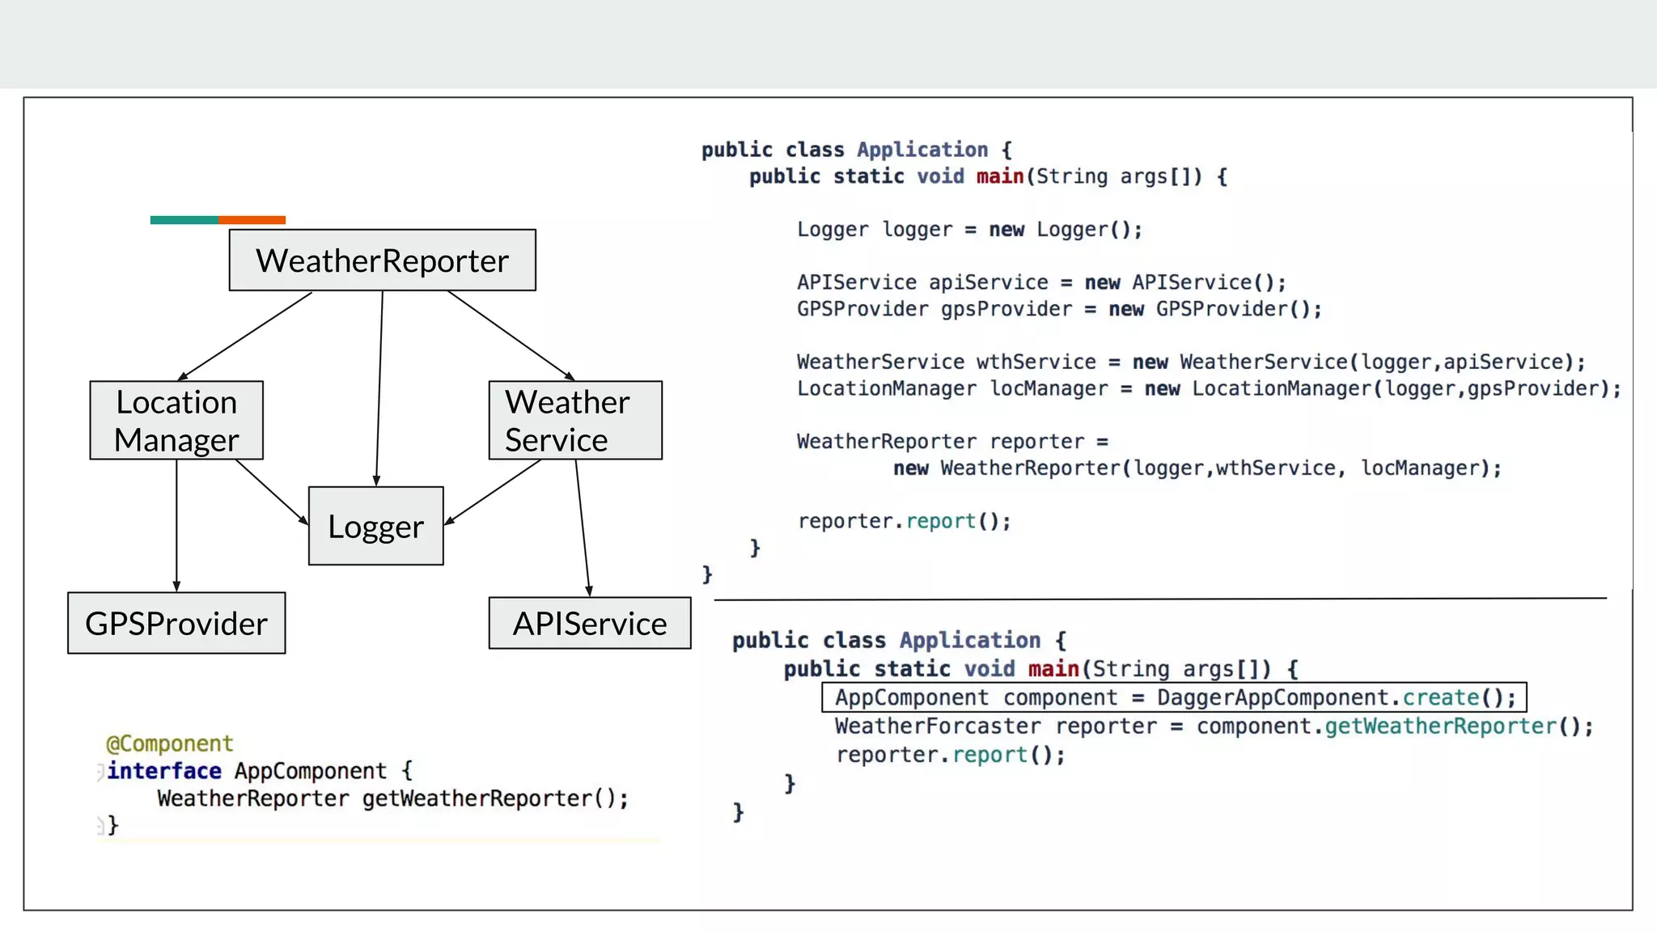Click the teal color bar segment

coord(184,220)
